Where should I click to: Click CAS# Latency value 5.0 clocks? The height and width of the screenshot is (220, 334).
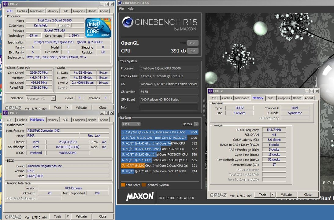[274, 140]
